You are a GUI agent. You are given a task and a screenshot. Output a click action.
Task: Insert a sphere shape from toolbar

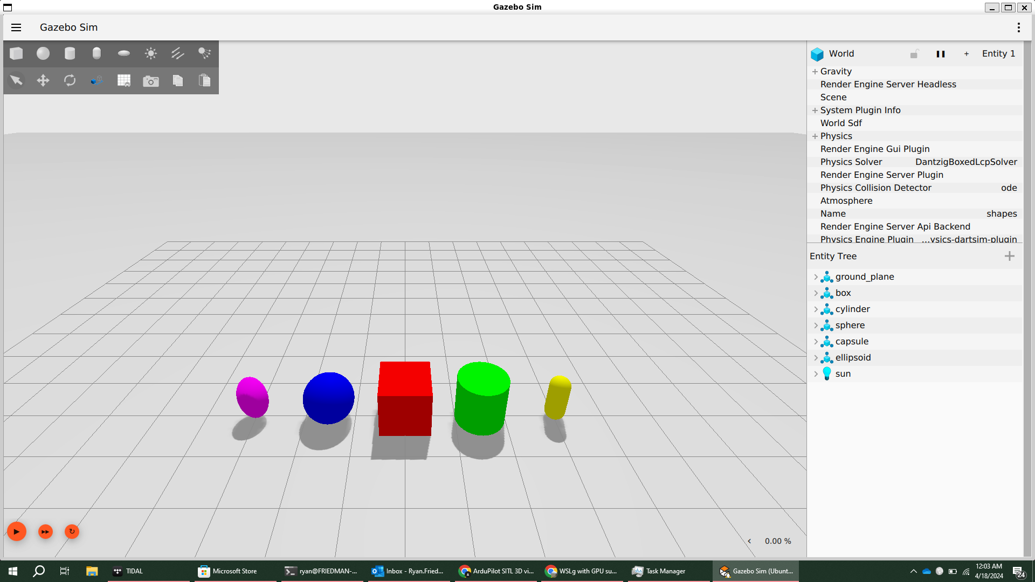pyautogui.click(x=43, y=53)
